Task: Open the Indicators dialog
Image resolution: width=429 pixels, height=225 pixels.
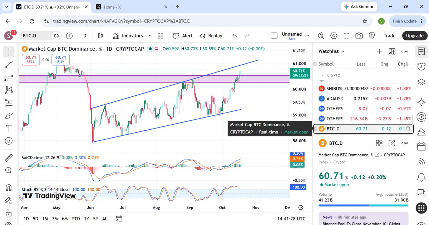Action: pyautogui.click(x=128, y=36)
